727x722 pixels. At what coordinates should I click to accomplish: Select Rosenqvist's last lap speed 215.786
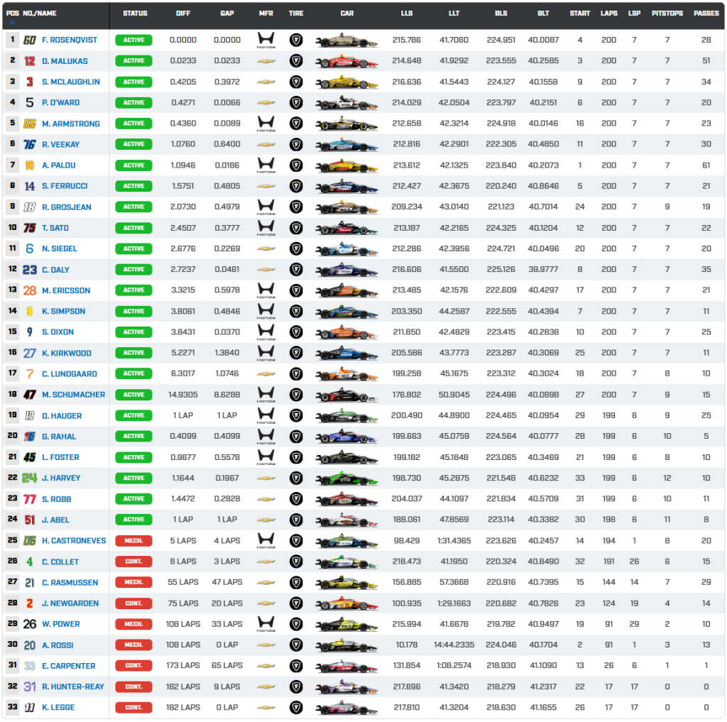tap(407, 40)
